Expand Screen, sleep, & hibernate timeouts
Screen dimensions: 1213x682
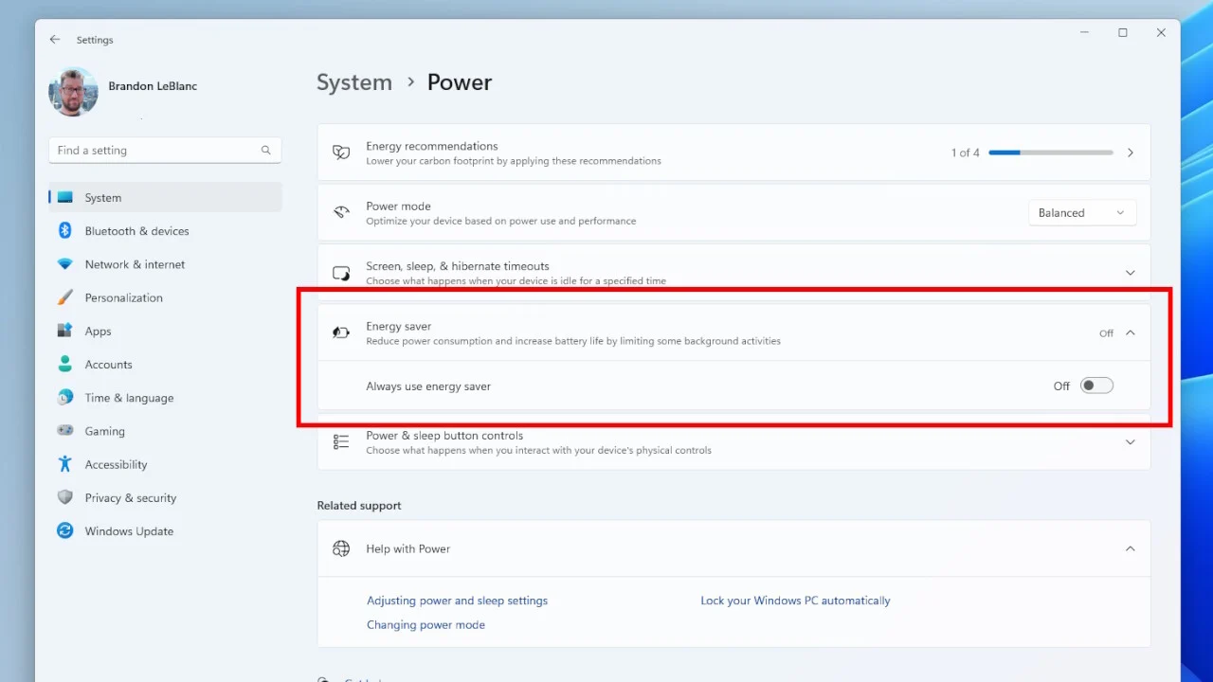[1130, 273]
